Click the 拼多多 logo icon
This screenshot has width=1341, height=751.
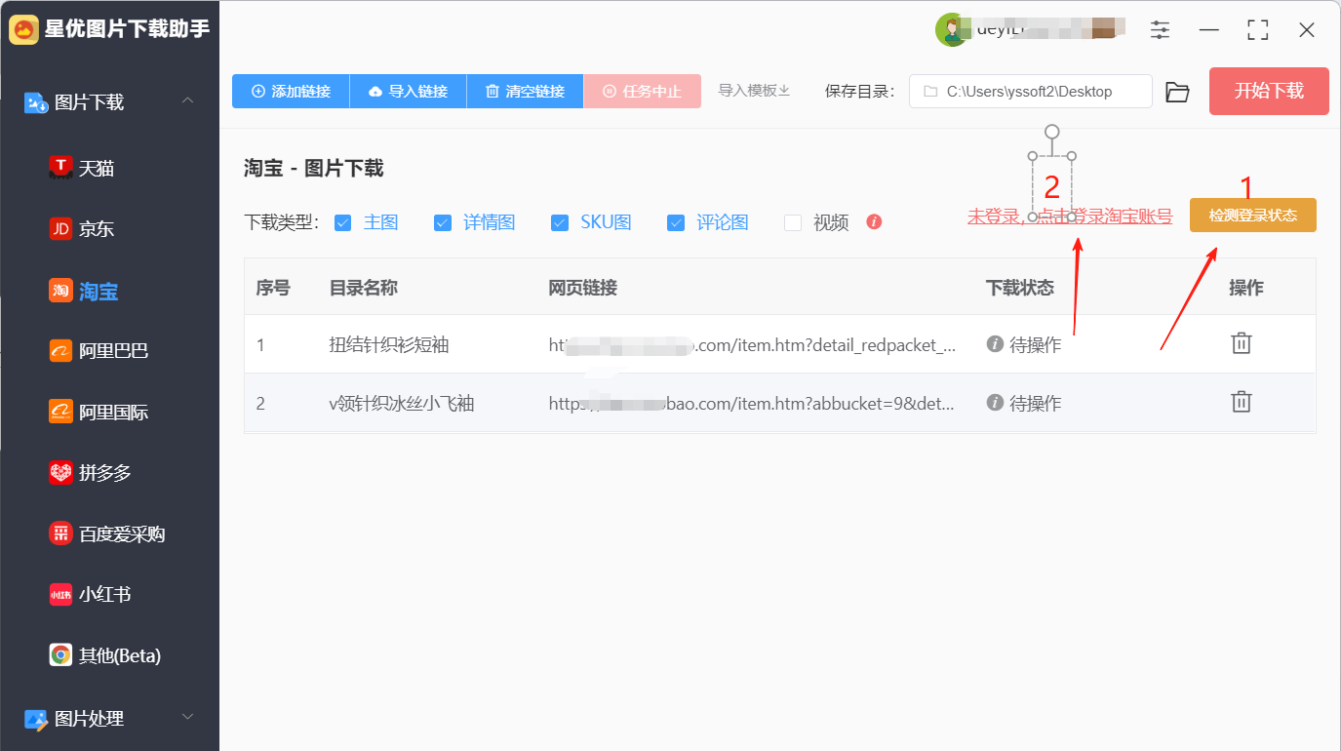point(61,473)
